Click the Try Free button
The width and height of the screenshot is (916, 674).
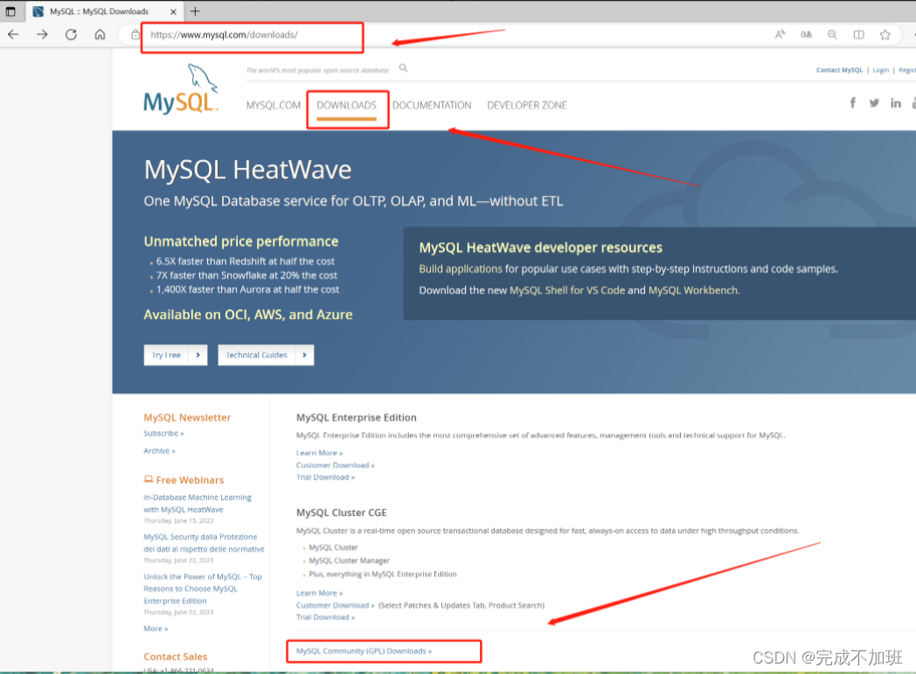175,355
